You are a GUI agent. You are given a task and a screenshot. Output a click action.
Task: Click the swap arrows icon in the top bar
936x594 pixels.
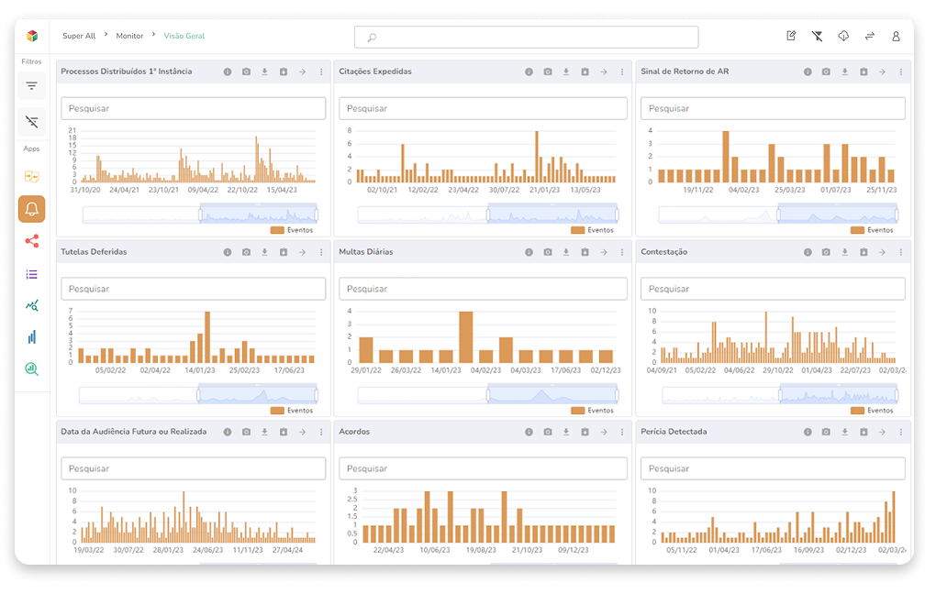(x=870, y=36)
